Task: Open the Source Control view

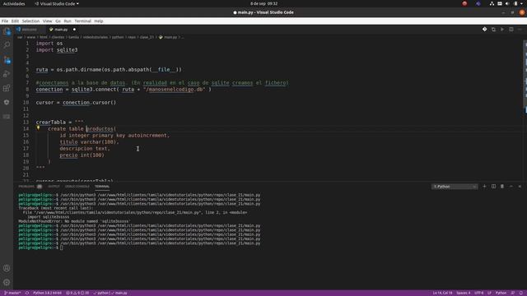Action: [x=7, y=60]
